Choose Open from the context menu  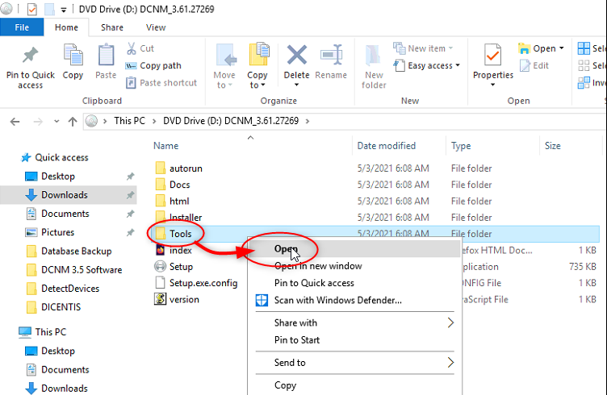354,249
